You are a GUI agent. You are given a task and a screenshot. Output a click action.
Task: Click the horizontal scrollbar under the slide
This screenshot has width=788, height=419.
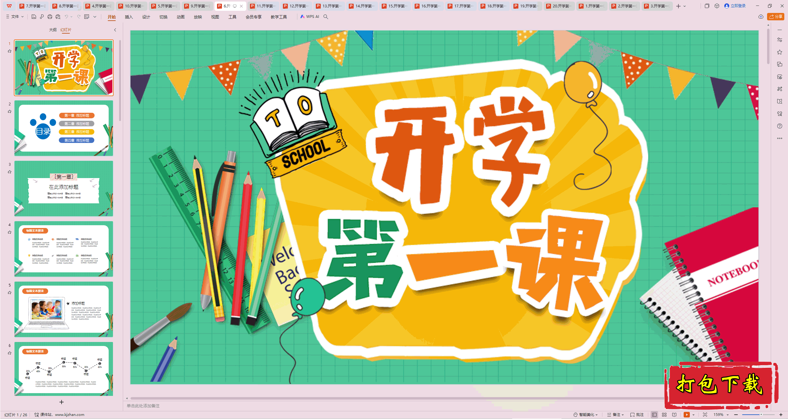tap(397, 398)
